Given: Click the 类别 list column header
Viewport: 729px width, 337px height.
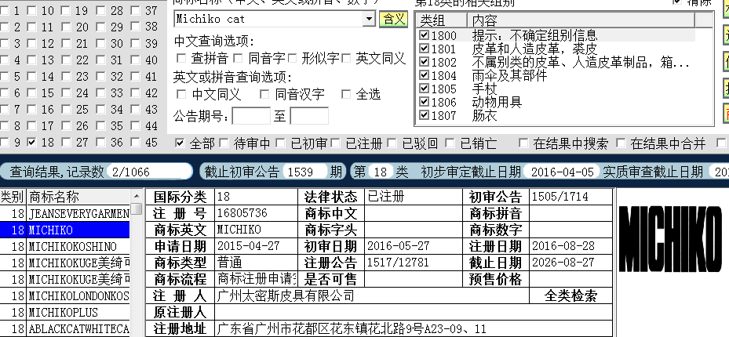Looking at the screenshot, I should coord(13,197).
